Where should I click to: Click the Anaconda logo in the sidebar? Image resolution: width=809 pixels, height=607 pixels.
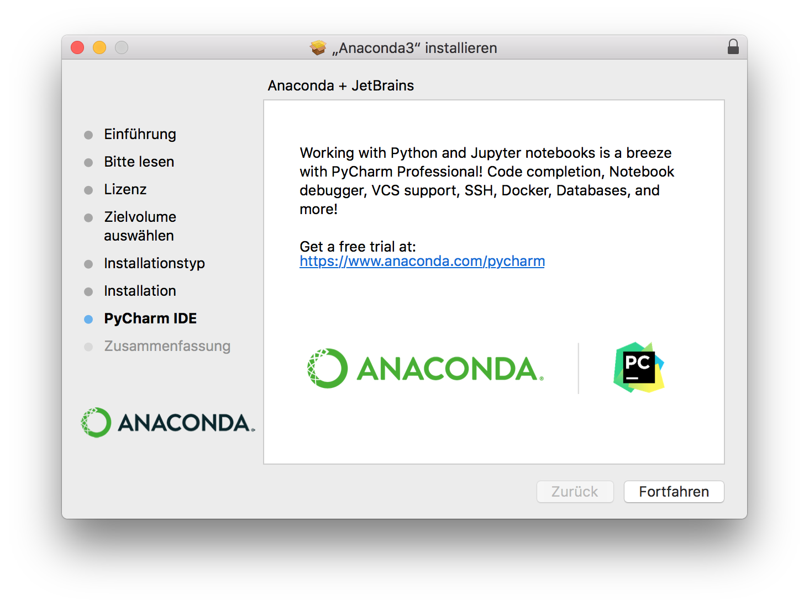(x=168, y=423)
